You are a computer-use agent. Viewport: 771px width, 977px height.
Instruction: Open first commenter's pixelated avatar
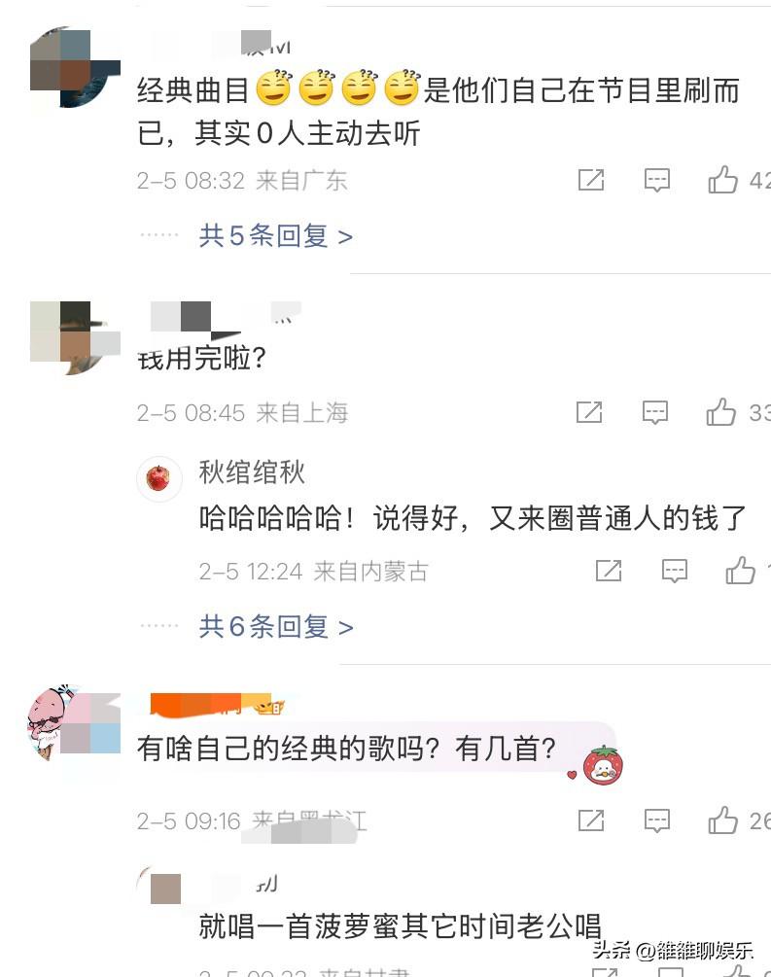pos(75,67)
